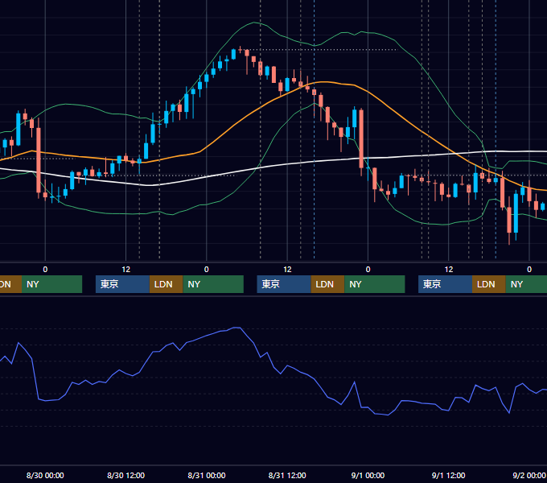Select the 東京 session block on 9/1
Image resolution: width=547 pixels, height=483 pixels.
pyautogui.click(x=445, y=284)
